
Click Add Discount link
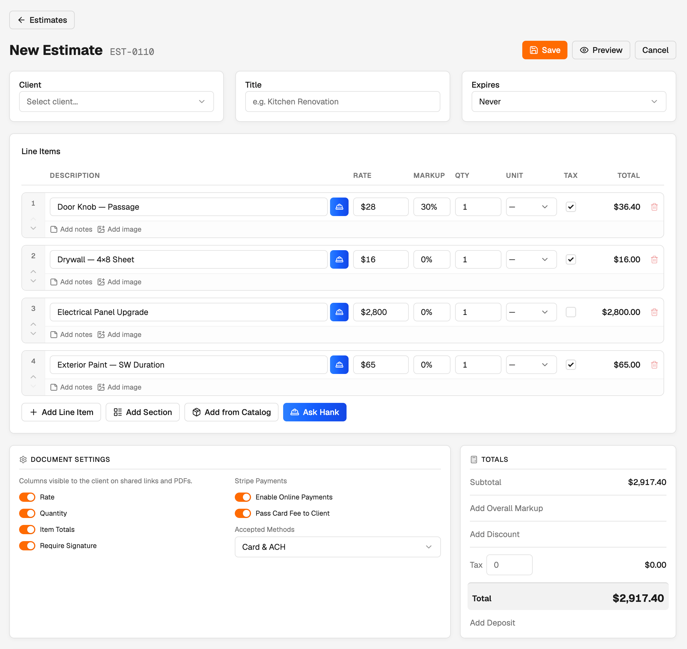point(494,534)
